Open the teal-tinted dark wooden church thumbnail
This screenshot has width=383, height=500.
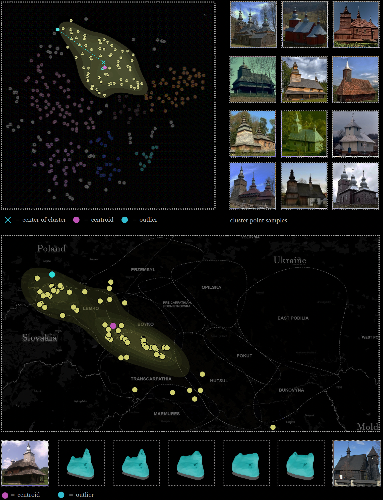(253, 79)
